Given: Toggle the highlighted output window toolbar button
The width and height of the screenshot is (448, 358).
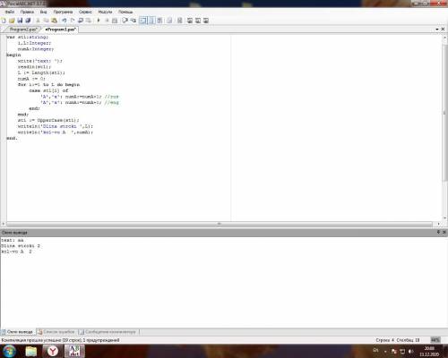Looking at the screenshot, I should (x=143, y=21).
